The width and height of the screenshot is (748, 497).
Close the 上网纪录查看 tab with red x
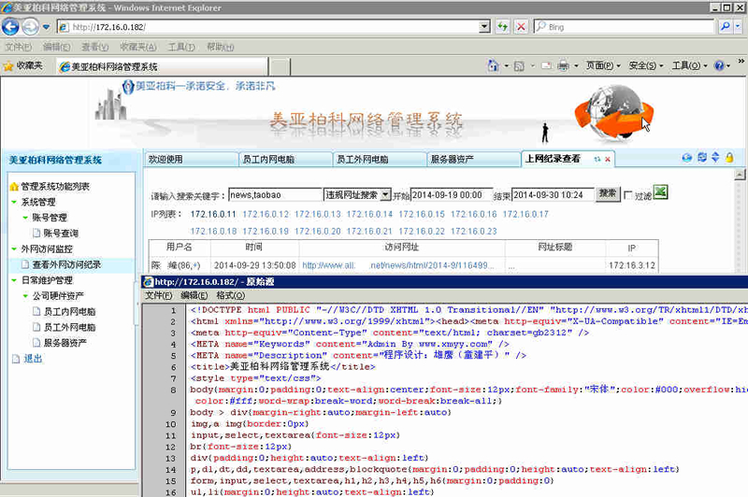[607, 160]
